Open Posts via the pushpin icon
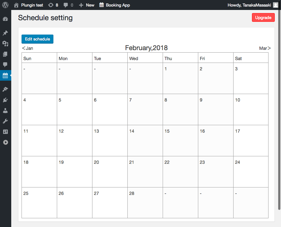This screenshot has height=227, width=281. (5, 33)
